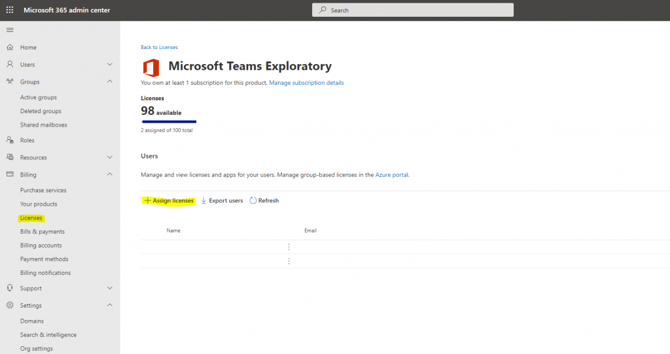Select Licenses under Billing
The image size is (670, 354).
click(31, 218)
